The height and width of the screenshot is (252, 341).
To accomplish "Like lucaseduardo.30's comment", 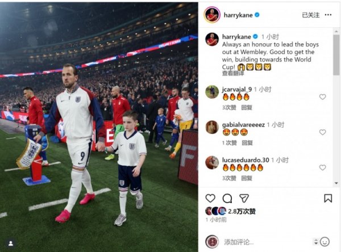I will point(322,167).
